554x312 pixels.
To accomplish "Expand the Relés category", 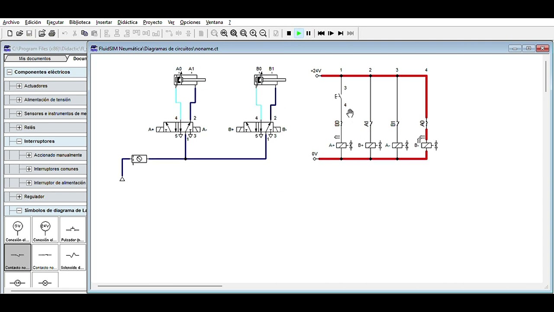I will 19,127.
